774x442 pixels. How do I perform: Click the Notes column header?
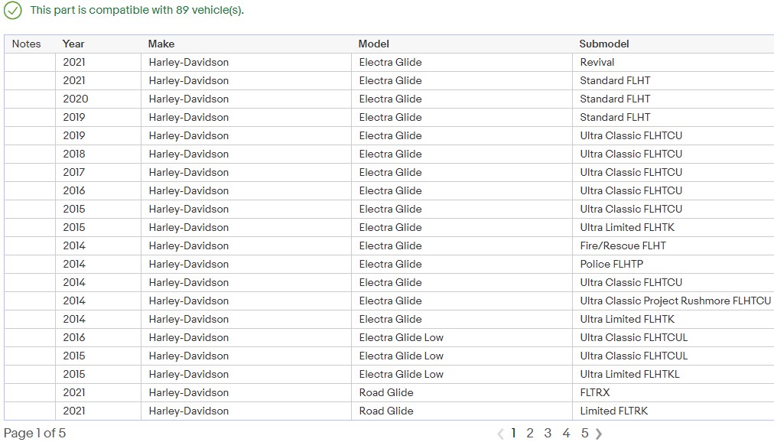(x=27, y=44)
